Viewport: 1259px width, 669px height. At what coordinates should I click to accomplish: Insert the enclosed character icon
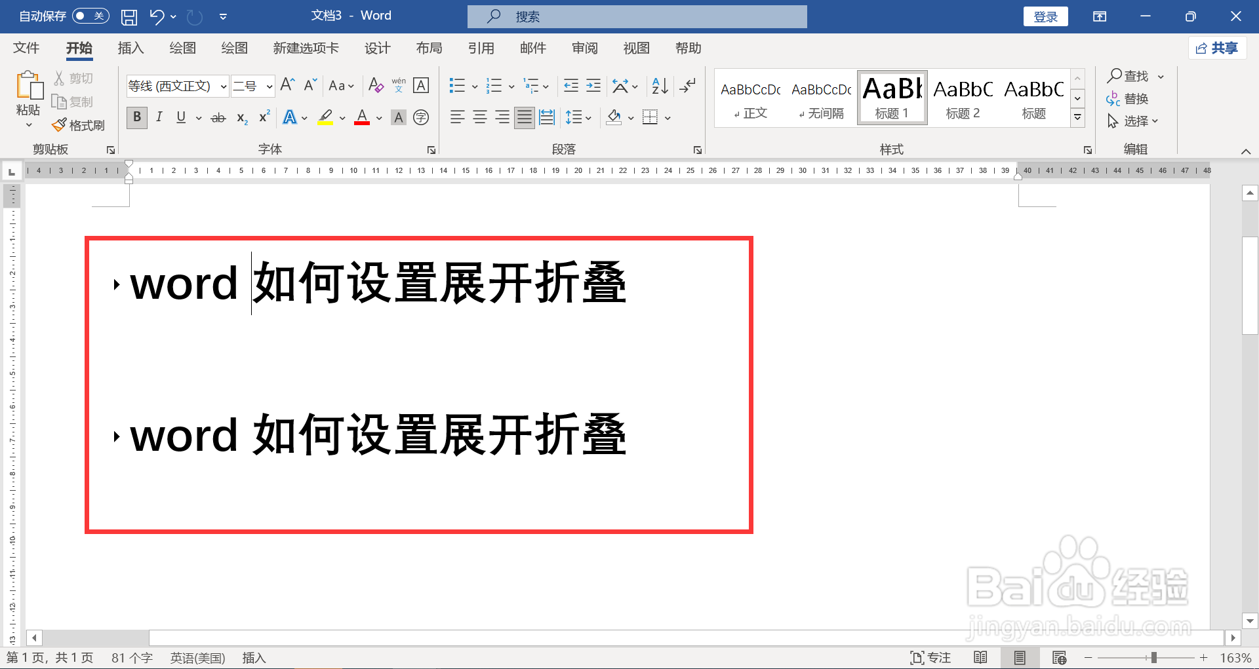click(421, 117)
